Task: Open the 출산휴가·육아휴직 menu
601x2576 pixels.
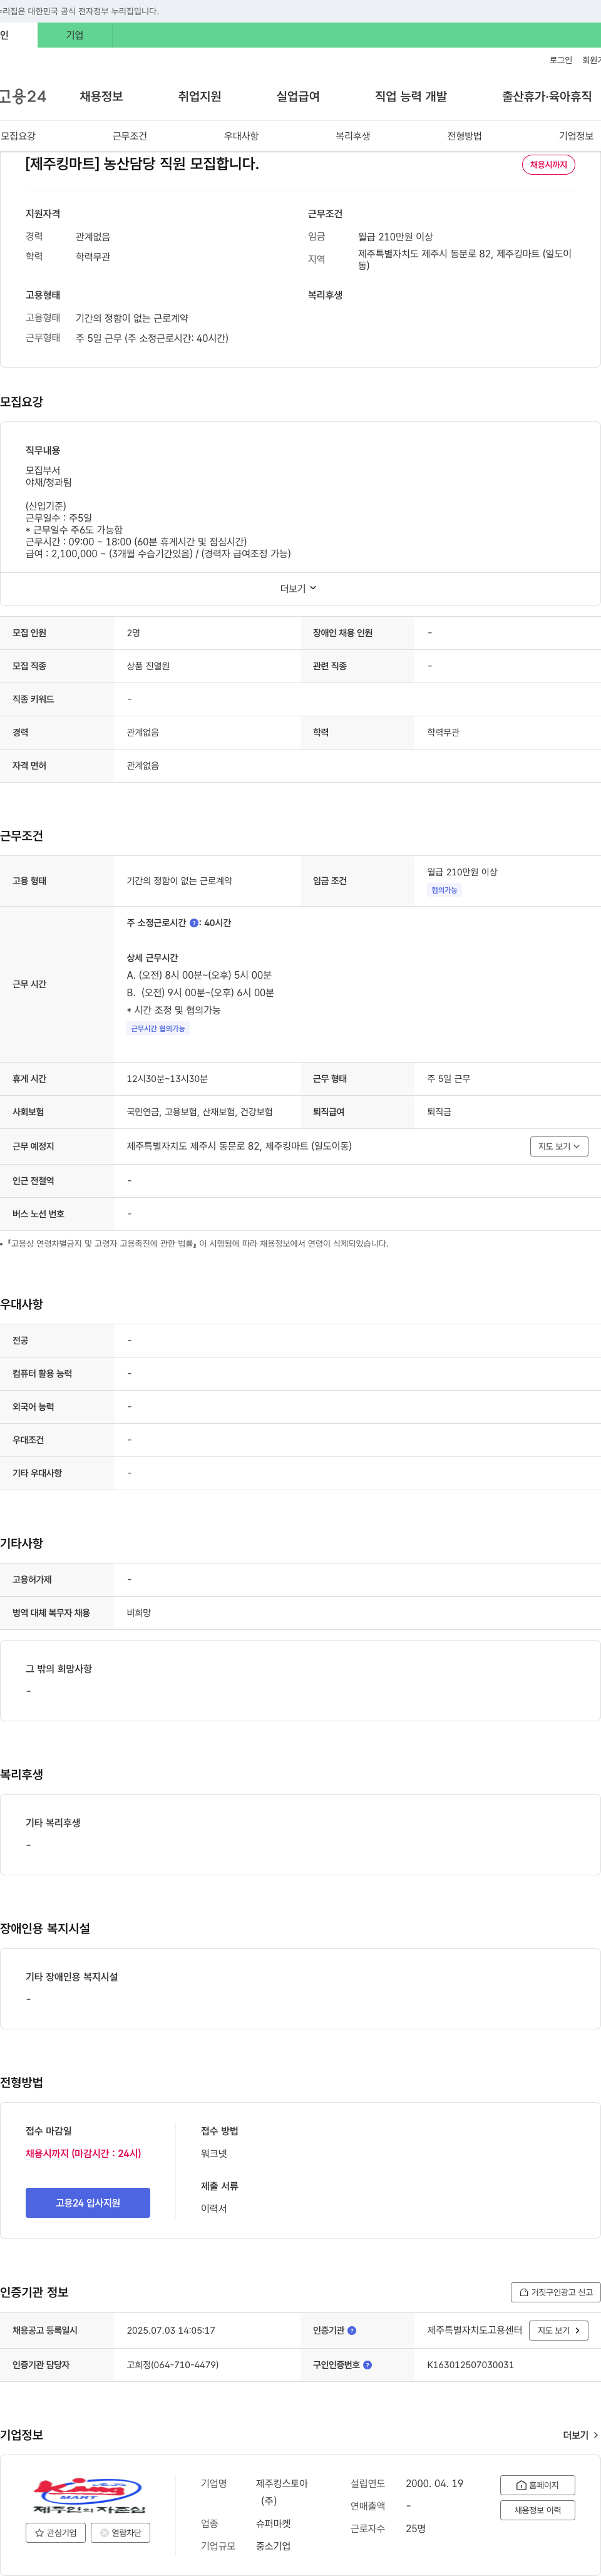Action: coord(547,96)
